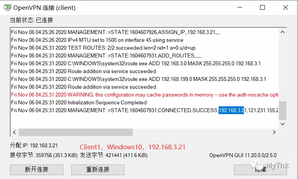
Task: Click the 断开连接 disconnect button
Action: tap(37, 170)
